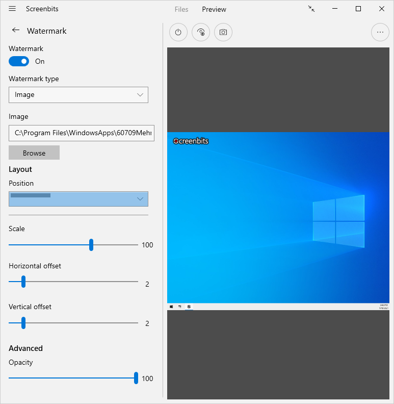The height and width of the screenshot is (404, 394).
Task: Take a screenshot with camera icon
Action: click(223, 32)
